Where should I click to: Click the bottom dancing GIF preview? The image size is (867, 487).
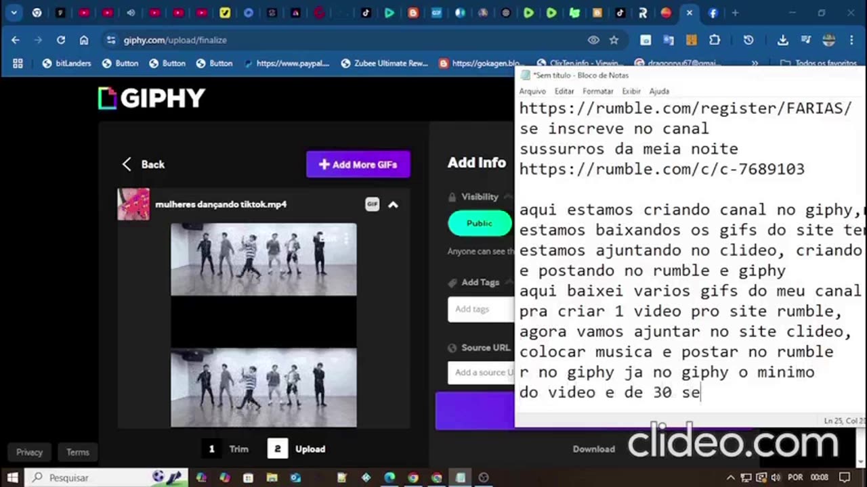pyautogui.click(x=263, y=388)
